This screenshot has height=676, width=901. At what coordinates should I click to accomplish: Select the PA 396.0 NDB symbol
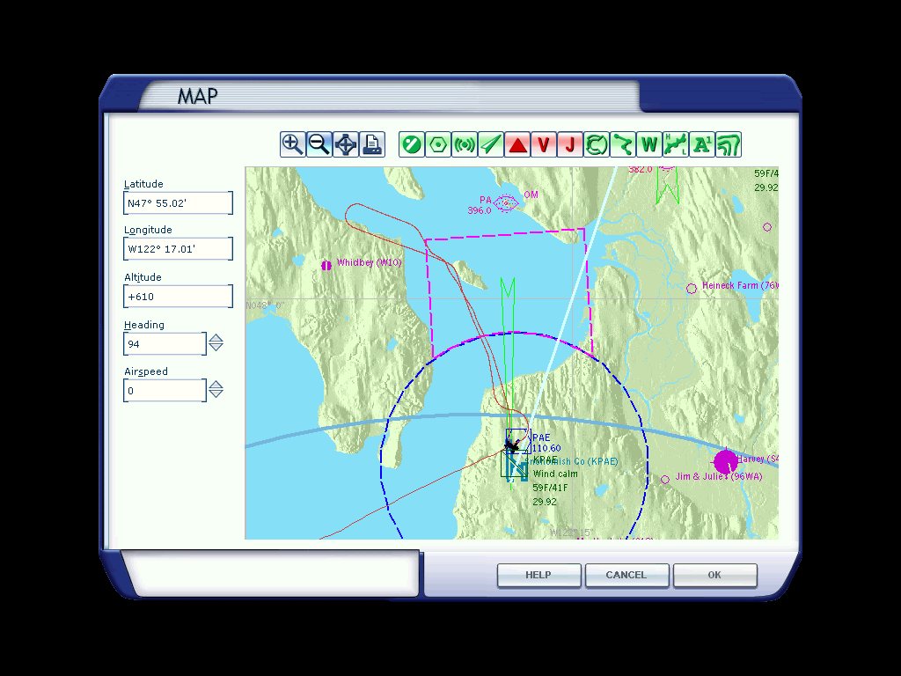(506, 203)
